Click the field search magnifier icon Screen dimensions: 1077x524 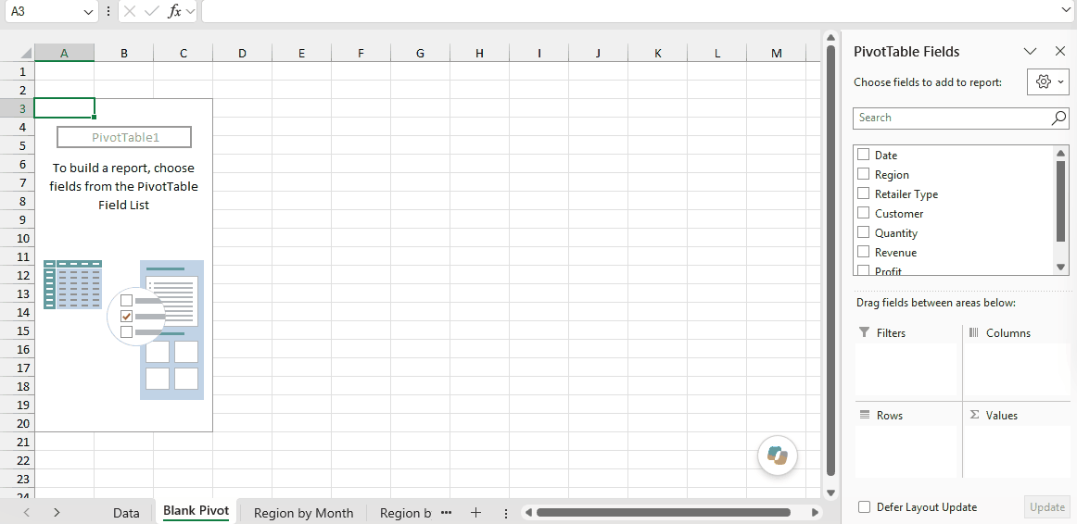pyautogui.click(x=1058, y=118)
